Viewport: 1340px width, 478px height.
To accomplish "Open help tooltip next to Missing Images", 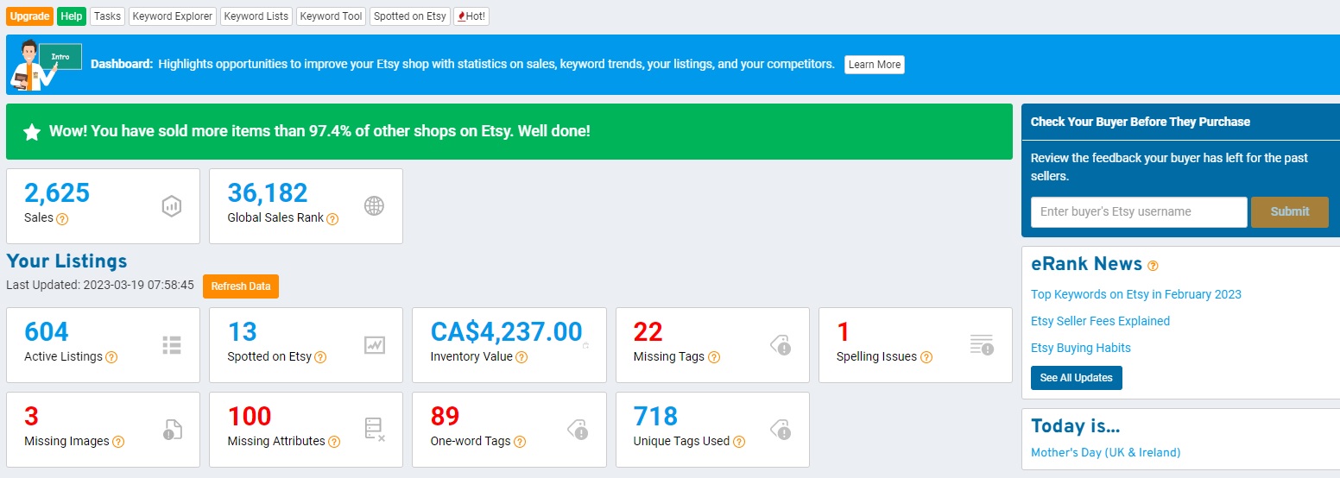I will (x=118, y=442).
